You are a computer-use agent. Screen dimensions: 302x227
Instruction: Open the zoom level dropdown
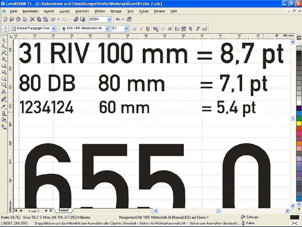pos(110,20)
